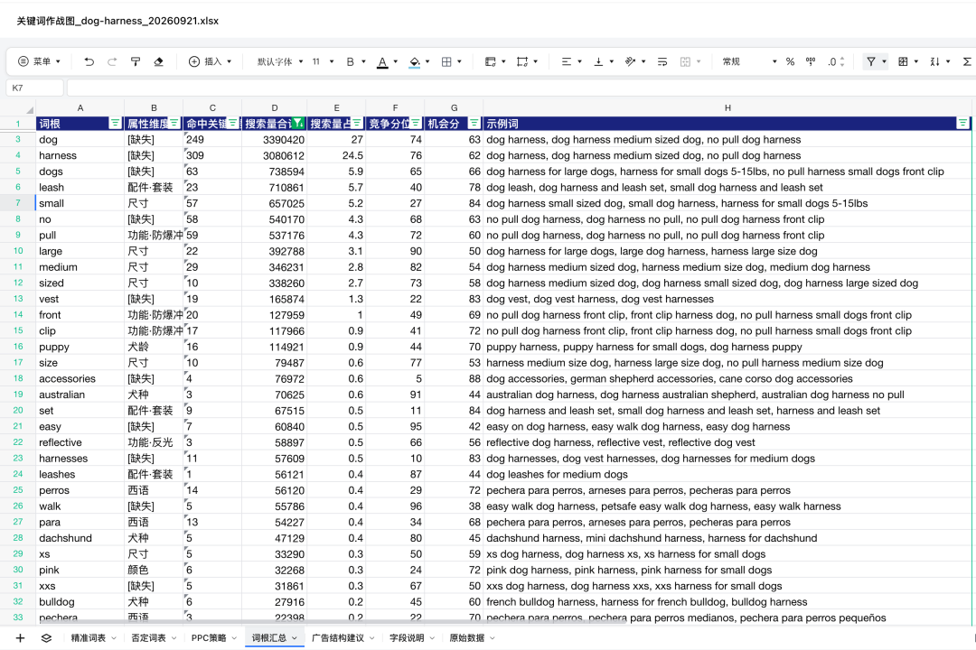Select the cell containing 'dachshund'
Screen dimensions: 976x650
(80, 538)
